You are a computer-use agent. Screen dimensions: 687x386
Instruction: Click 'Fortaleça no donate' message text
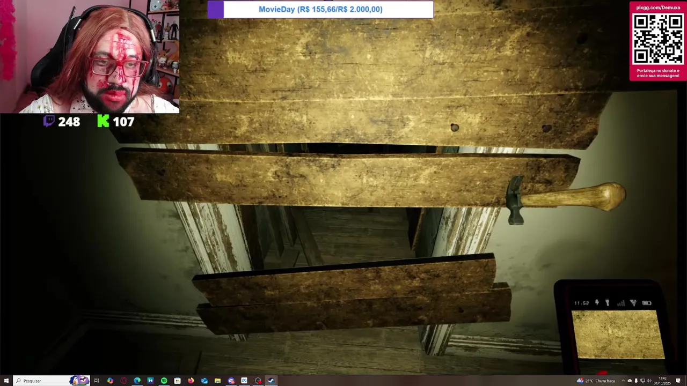tap(658, 73)
